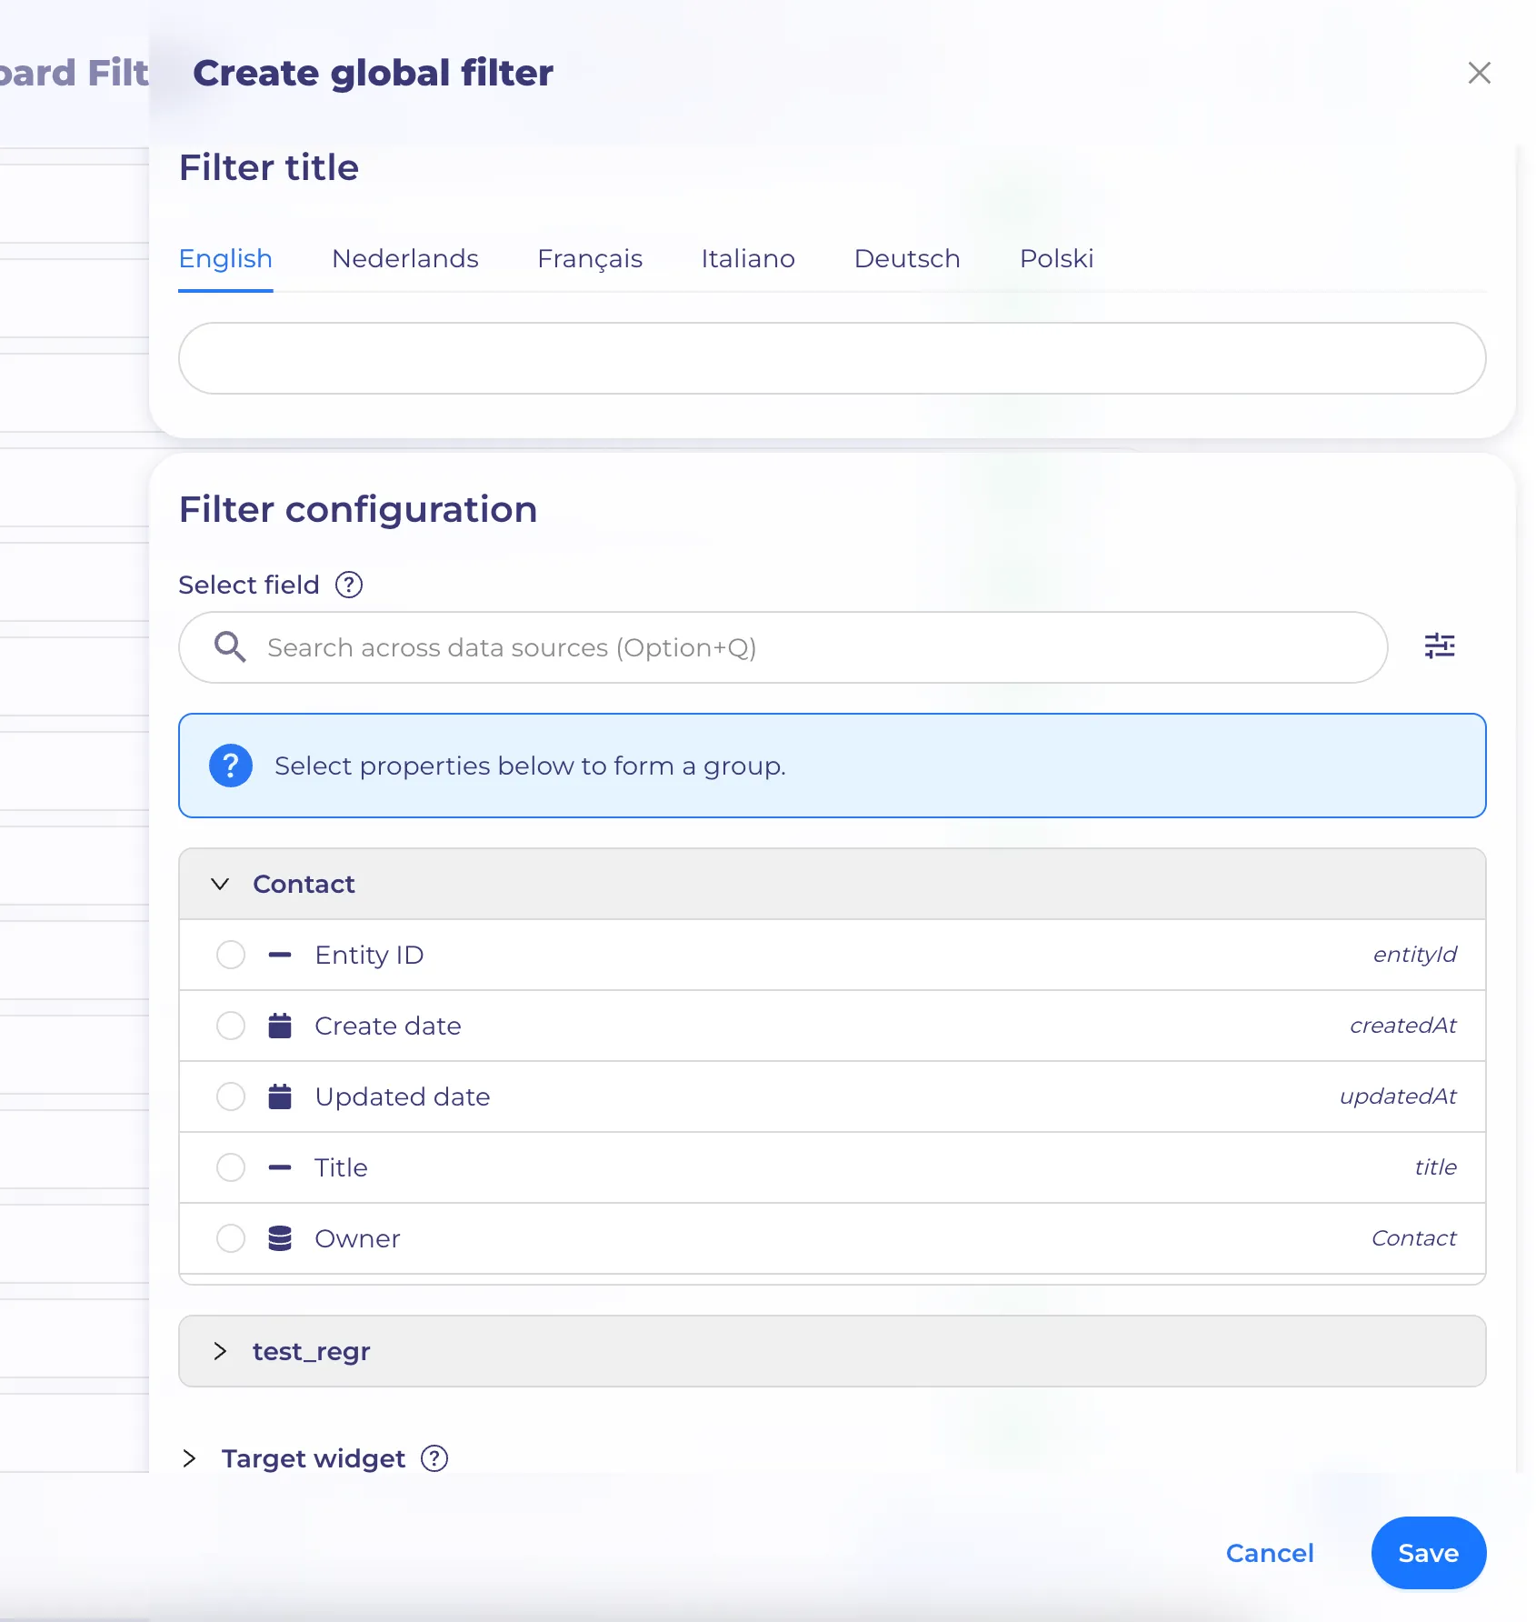The width and height of the screenshot is (1536, 1622).
Task: Collapse the Contact group
Action: (220, 884)
